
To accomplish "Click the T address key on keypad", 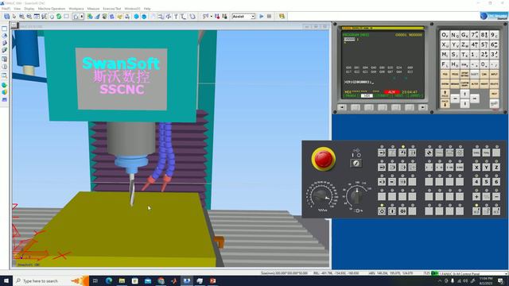I will tap(464, 54).
